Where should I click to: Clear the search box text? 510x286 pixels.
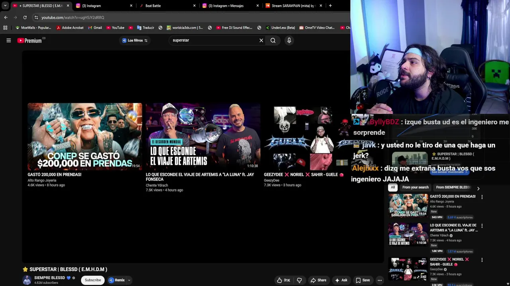point(261,40)
